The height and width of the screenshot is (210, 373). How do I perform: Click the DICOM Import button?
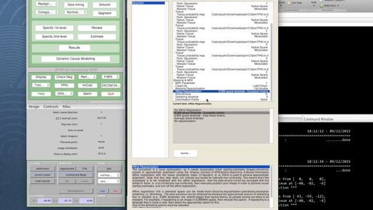click(x=111, y=85)
